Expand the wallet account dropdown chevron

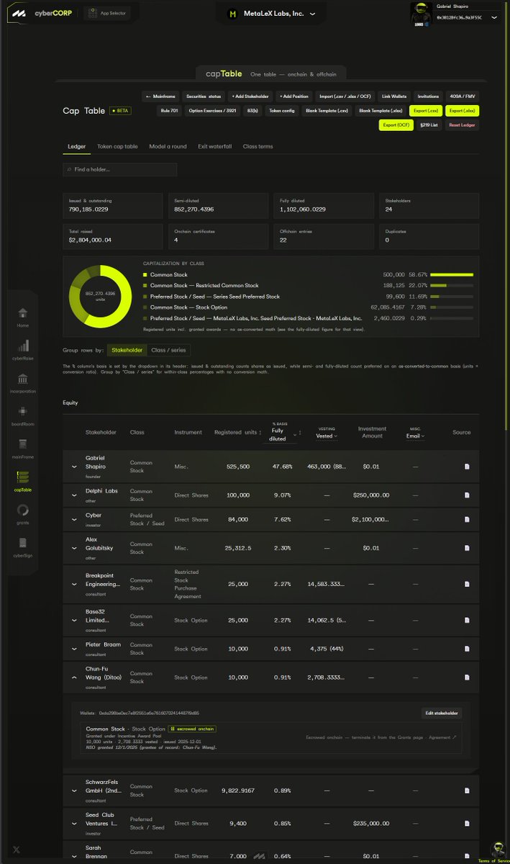click(493, 17)
